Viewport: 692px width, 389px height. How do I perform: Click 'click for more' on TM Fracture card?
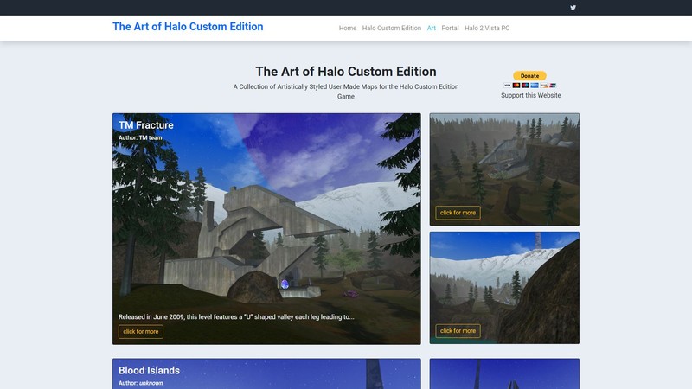pos(141,331)
